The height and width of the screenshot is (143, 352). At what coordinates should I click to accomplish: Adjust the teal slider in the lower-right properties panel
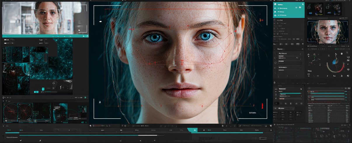pos(290,93)
